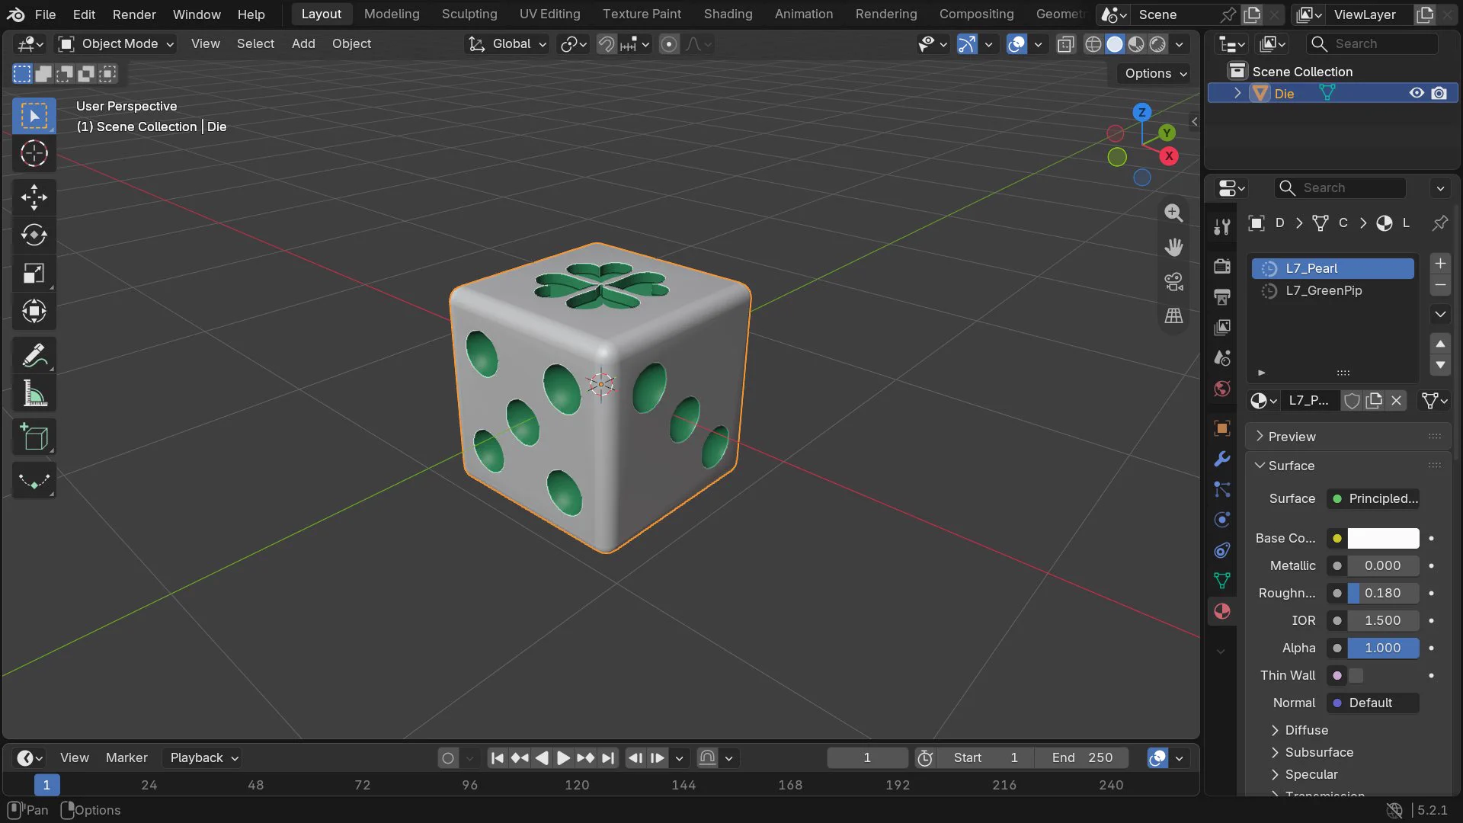Open the Global orientation dropdown

pyautogui.click(x=507, y=43)
